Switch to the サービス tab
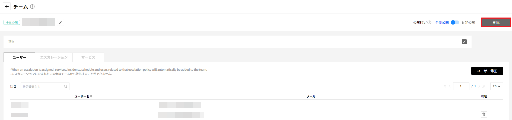 pos(88,57)
